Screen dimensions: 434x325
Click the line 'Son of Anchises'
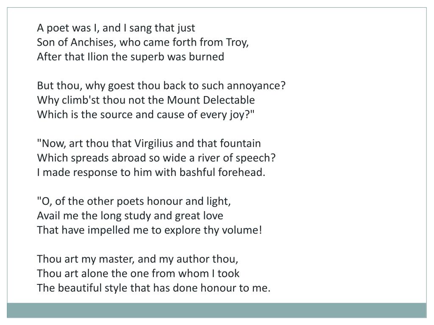143,42
